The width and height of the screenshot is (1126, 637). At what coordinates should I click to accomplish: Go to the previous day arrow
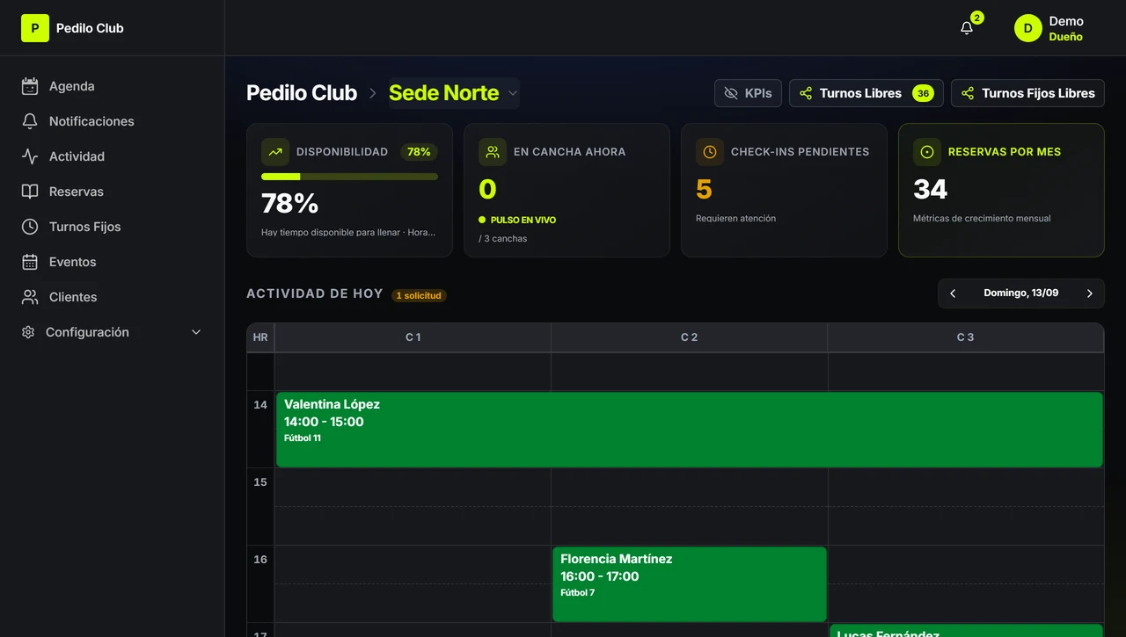click(x=953, y=293)
